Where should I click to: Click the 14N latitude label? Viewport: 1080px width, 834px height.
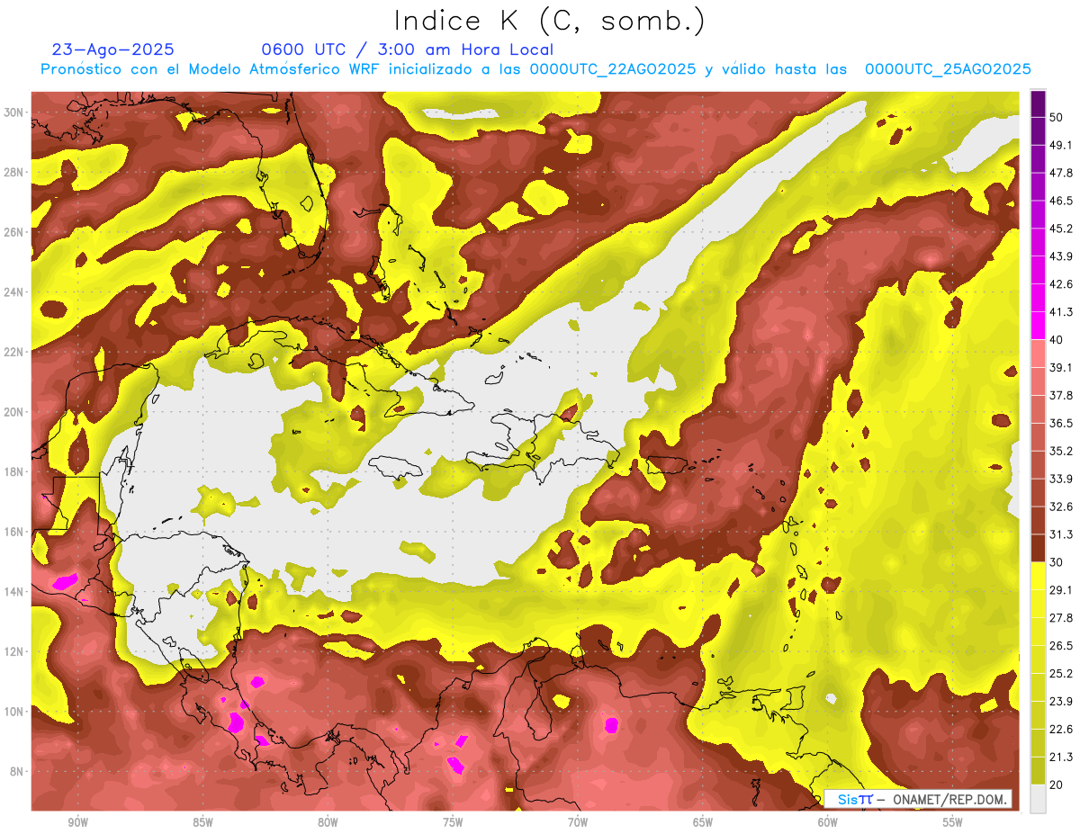[x=13, y=592]
